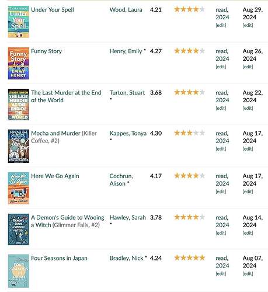Edit shelves for Mocha and Murder

coord(221,149)
